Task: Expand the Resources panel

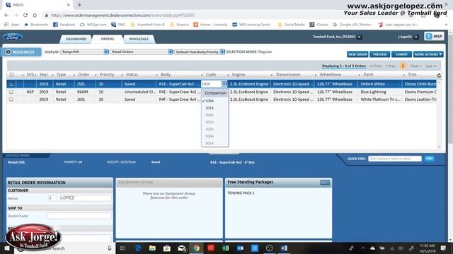Action: 21,52
